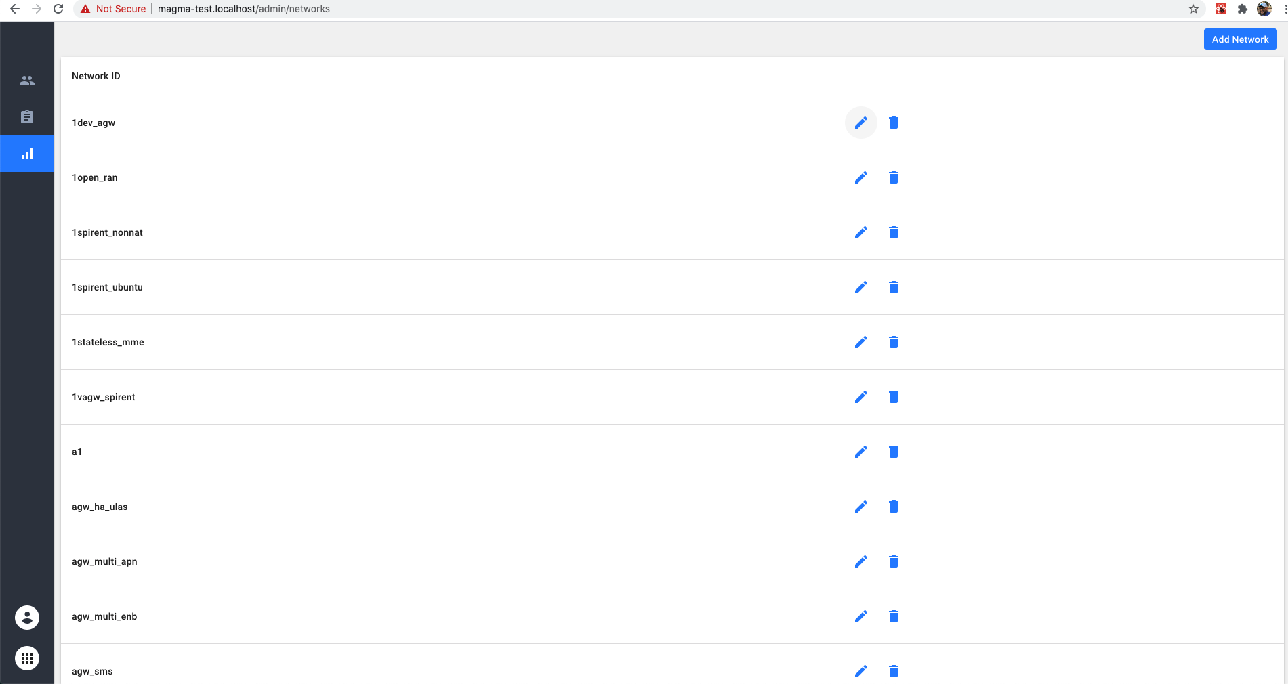This screenshot has height=684, width=1288.
Task: Open the Users section in sidebar
Action: tap(27, 81)
